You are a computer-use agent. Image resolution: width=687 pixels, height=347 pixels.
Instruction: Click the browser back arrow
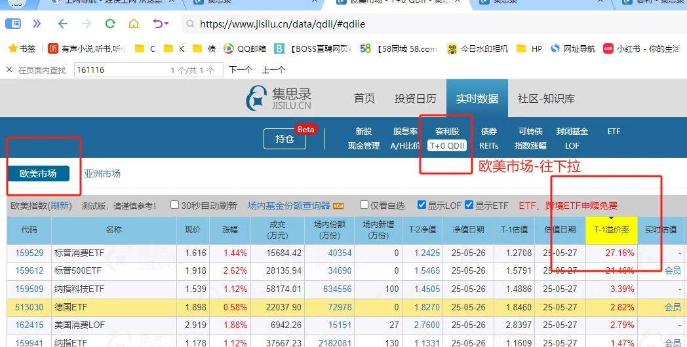coord(63,24)
